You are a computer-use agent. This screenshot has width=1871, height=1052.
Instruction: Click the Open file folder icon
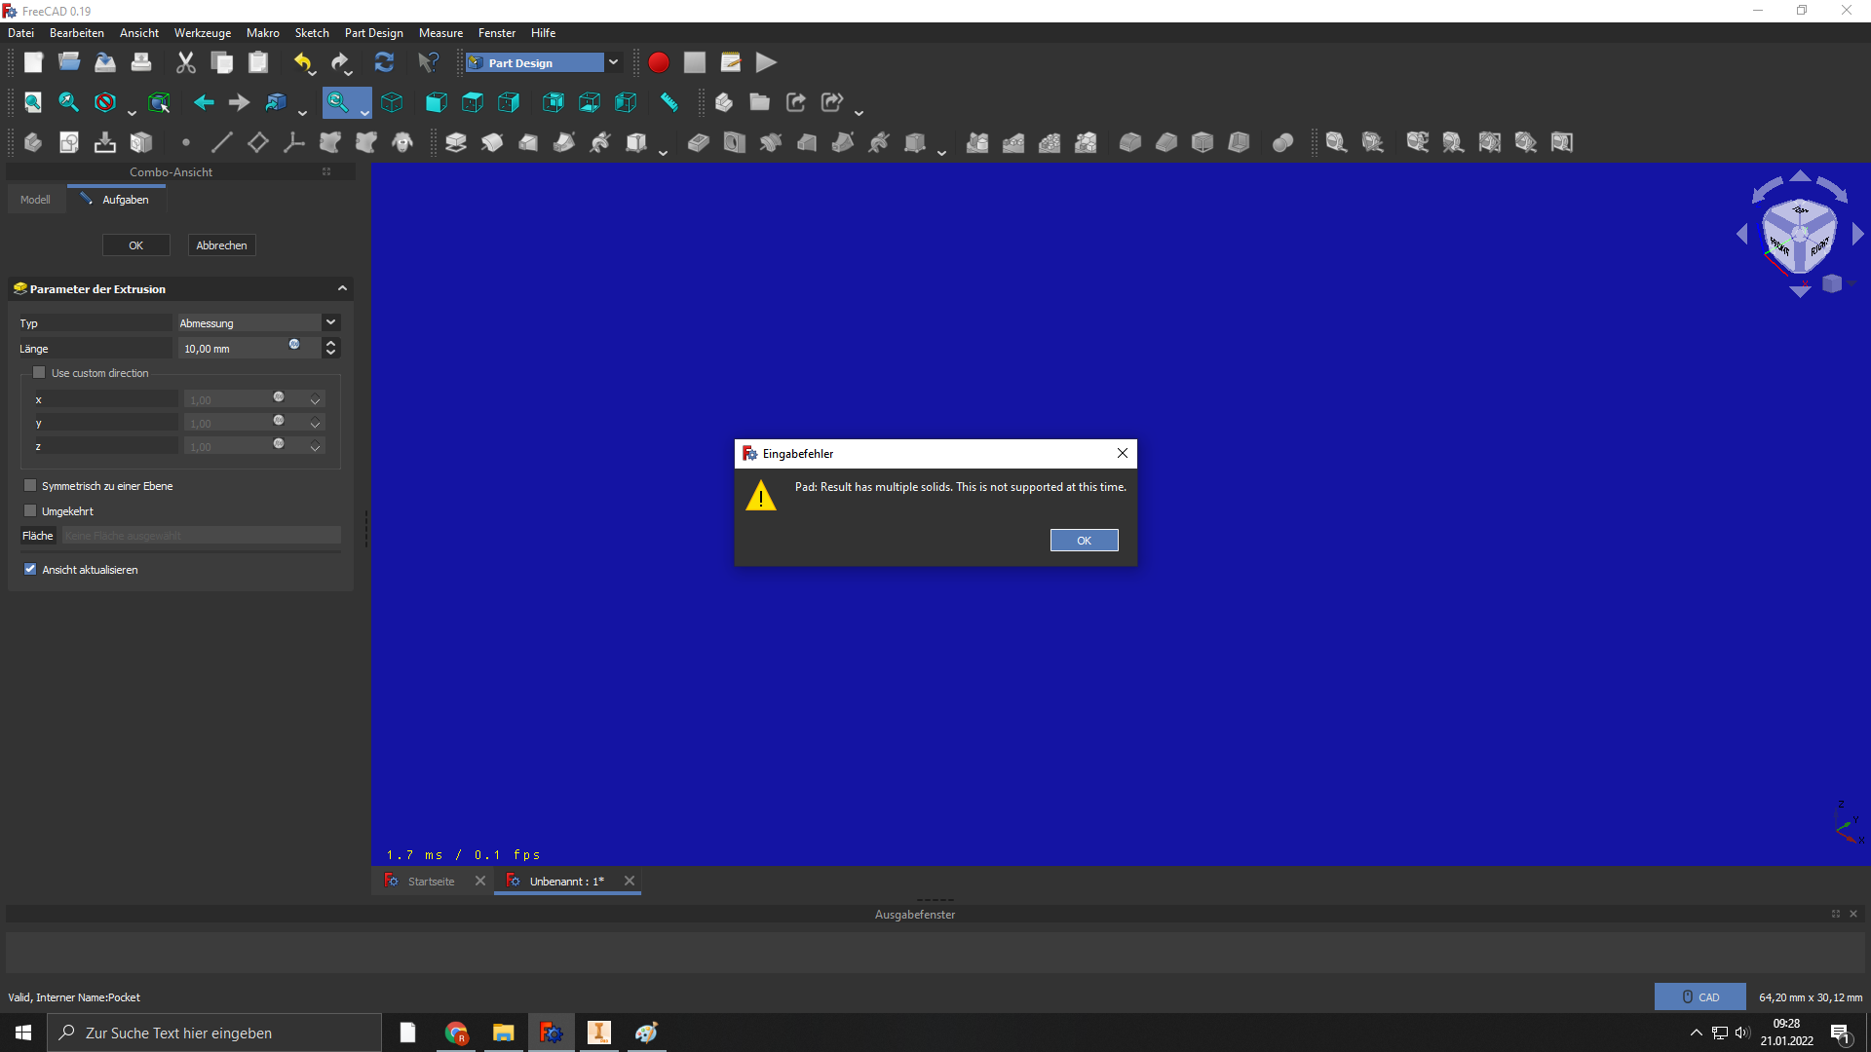[x=69, y=63]
